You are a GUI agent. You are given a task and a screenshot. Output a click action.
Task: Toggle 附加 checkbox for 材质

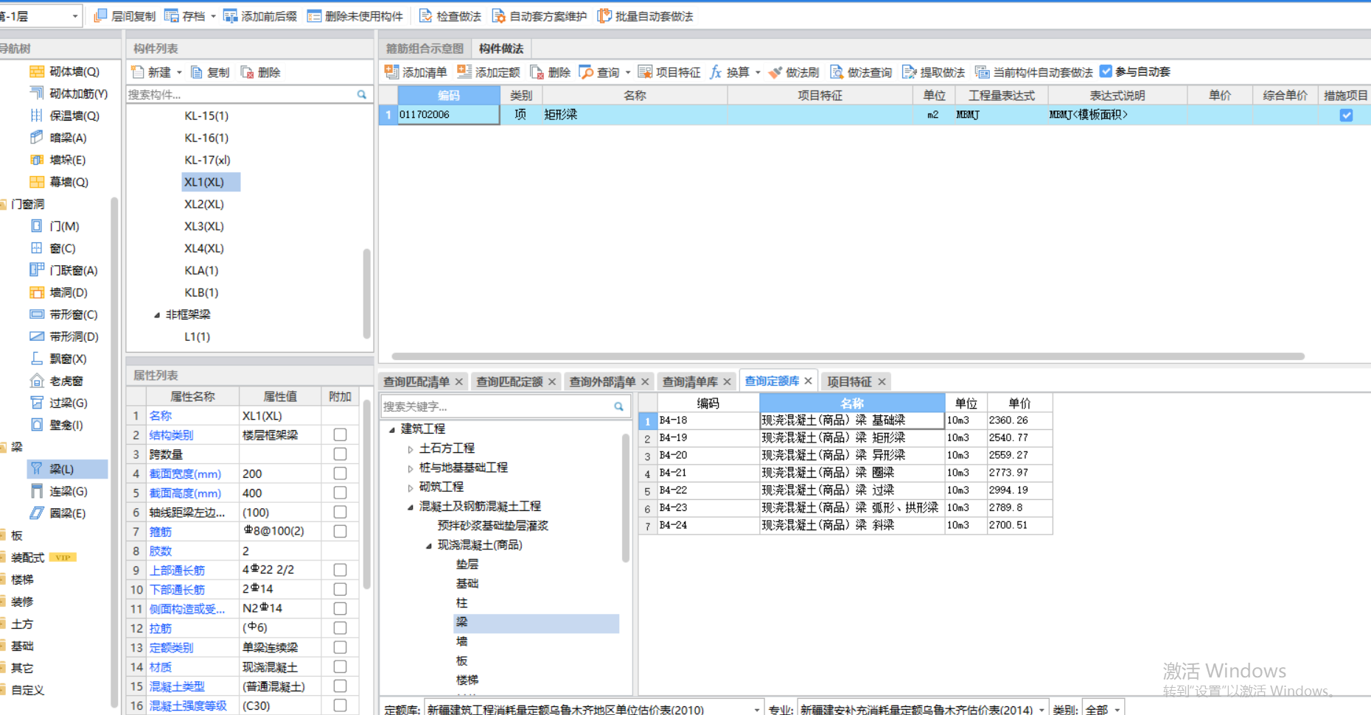pyautogui.click(x=340, y=666)
